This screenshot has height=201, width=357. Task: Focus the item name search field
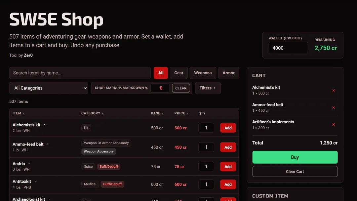(80, 73)
